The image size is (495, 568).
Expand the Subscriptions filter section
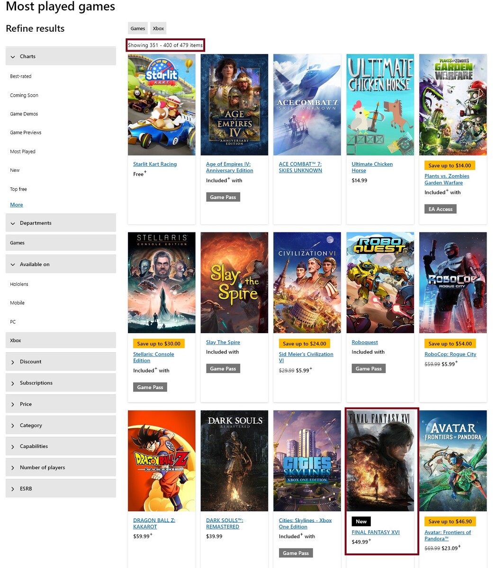click(61, 383)
